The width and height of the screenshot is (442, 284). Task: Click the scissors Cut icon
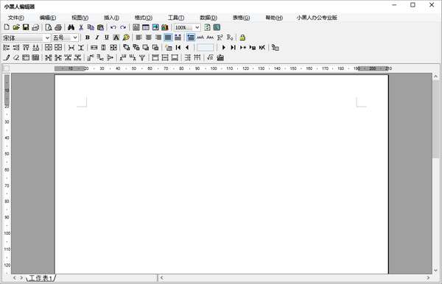[81, 27]
